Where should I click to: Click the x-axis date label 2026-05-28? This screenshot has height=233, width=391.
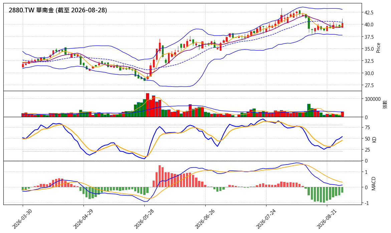[144, 219]
